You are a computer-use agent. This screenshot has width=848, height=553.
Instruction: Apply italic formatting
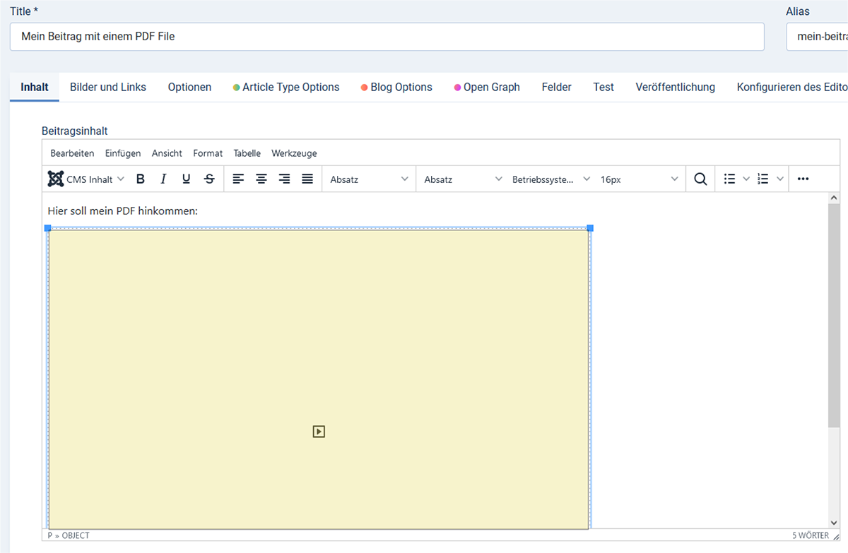[x=163, y=179]
